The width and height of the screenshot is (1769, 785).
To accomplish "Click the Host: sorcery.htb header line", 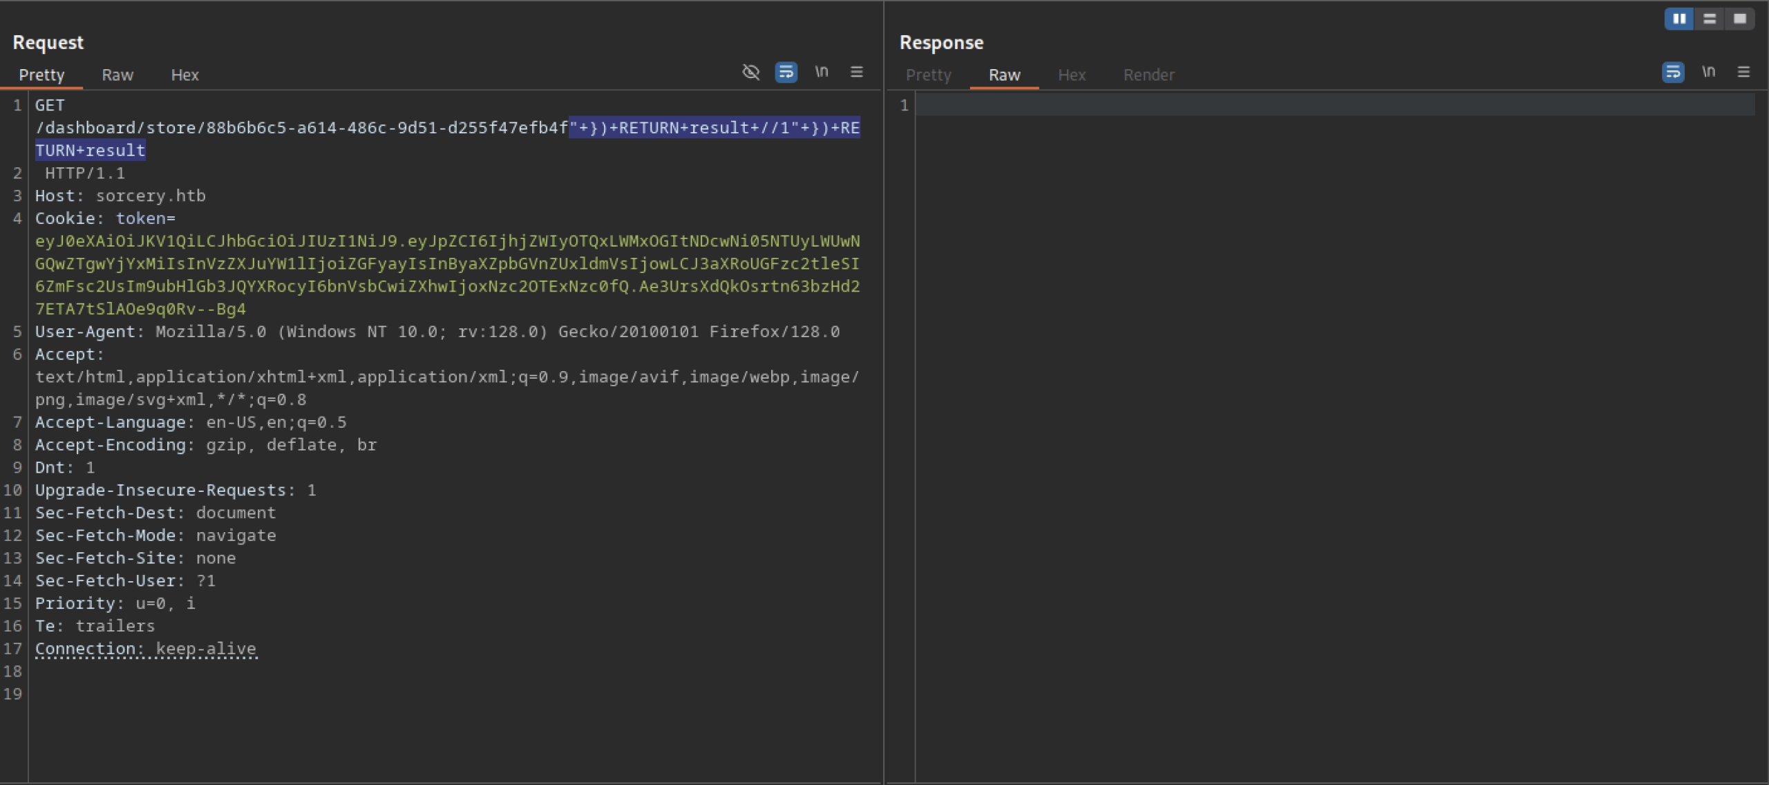I will pos(120,196).
